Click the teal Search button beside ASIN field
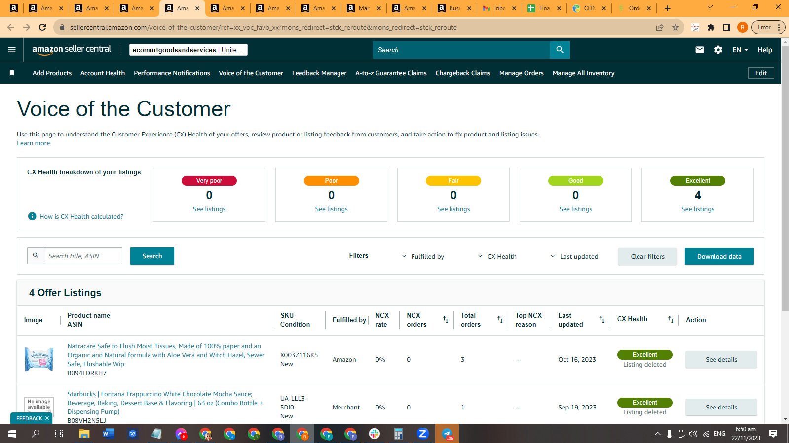The image size is (789, 443). pyautogui.click(x=152, y=256)
